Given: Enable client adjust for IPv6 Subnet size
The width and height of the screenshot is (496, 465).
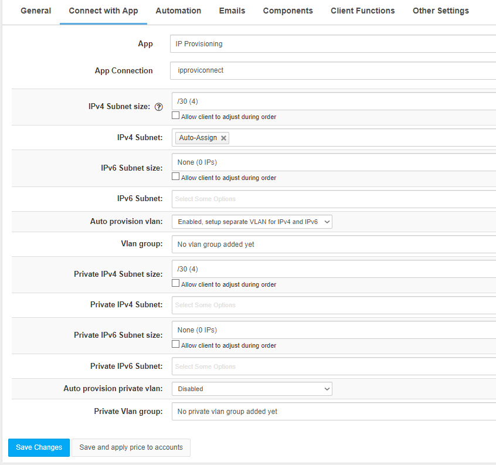Looking at the screenshot, I should tap(176, 177).
